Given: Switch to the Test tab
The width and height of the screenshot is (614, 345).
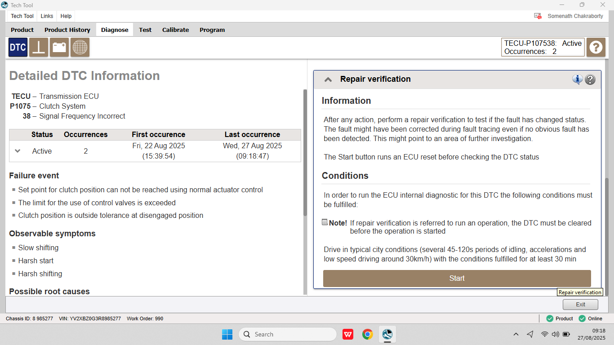Looking at the screenshot, I should point(145,30).
